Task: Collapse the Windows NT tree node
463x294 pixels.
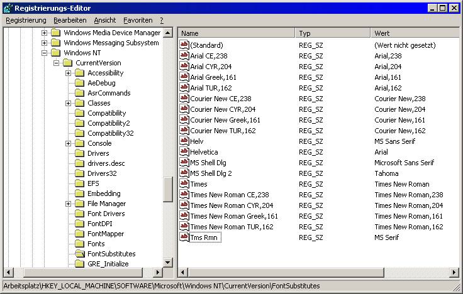Action: (44, 53)
